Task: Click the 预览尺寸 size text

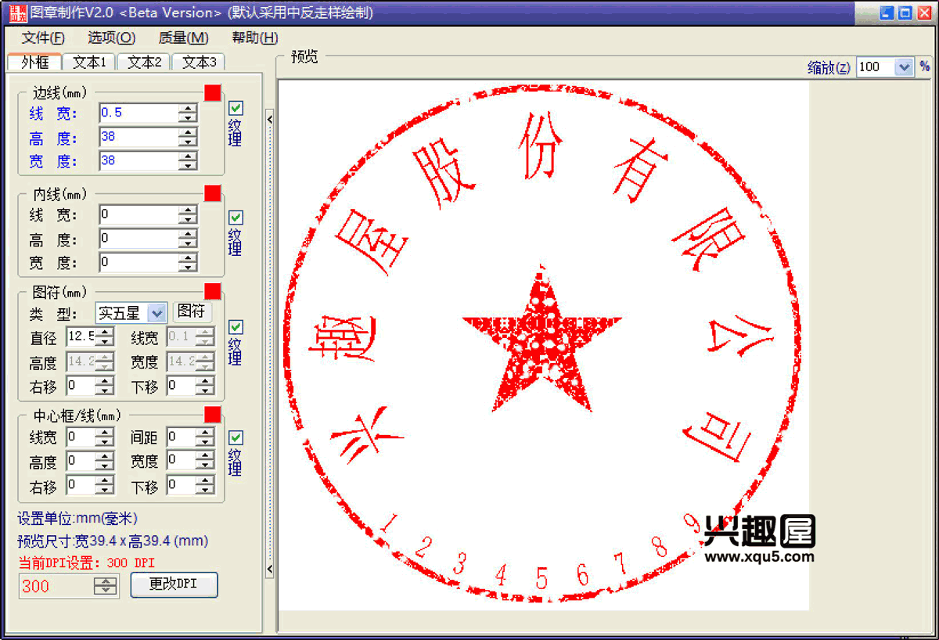Action: click(113, 541)
